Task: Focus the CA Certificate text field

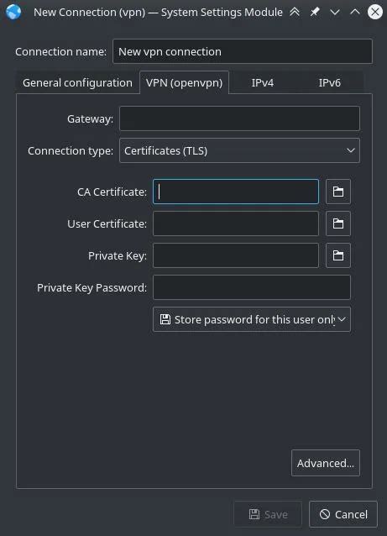Action: [x=236, y=192]
